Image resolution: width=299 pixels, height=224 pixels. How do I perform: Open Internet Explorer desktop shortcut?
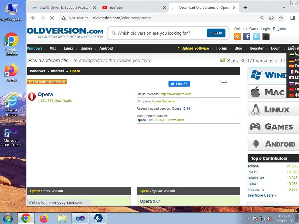pyautogui.click(x=11, y=105)
